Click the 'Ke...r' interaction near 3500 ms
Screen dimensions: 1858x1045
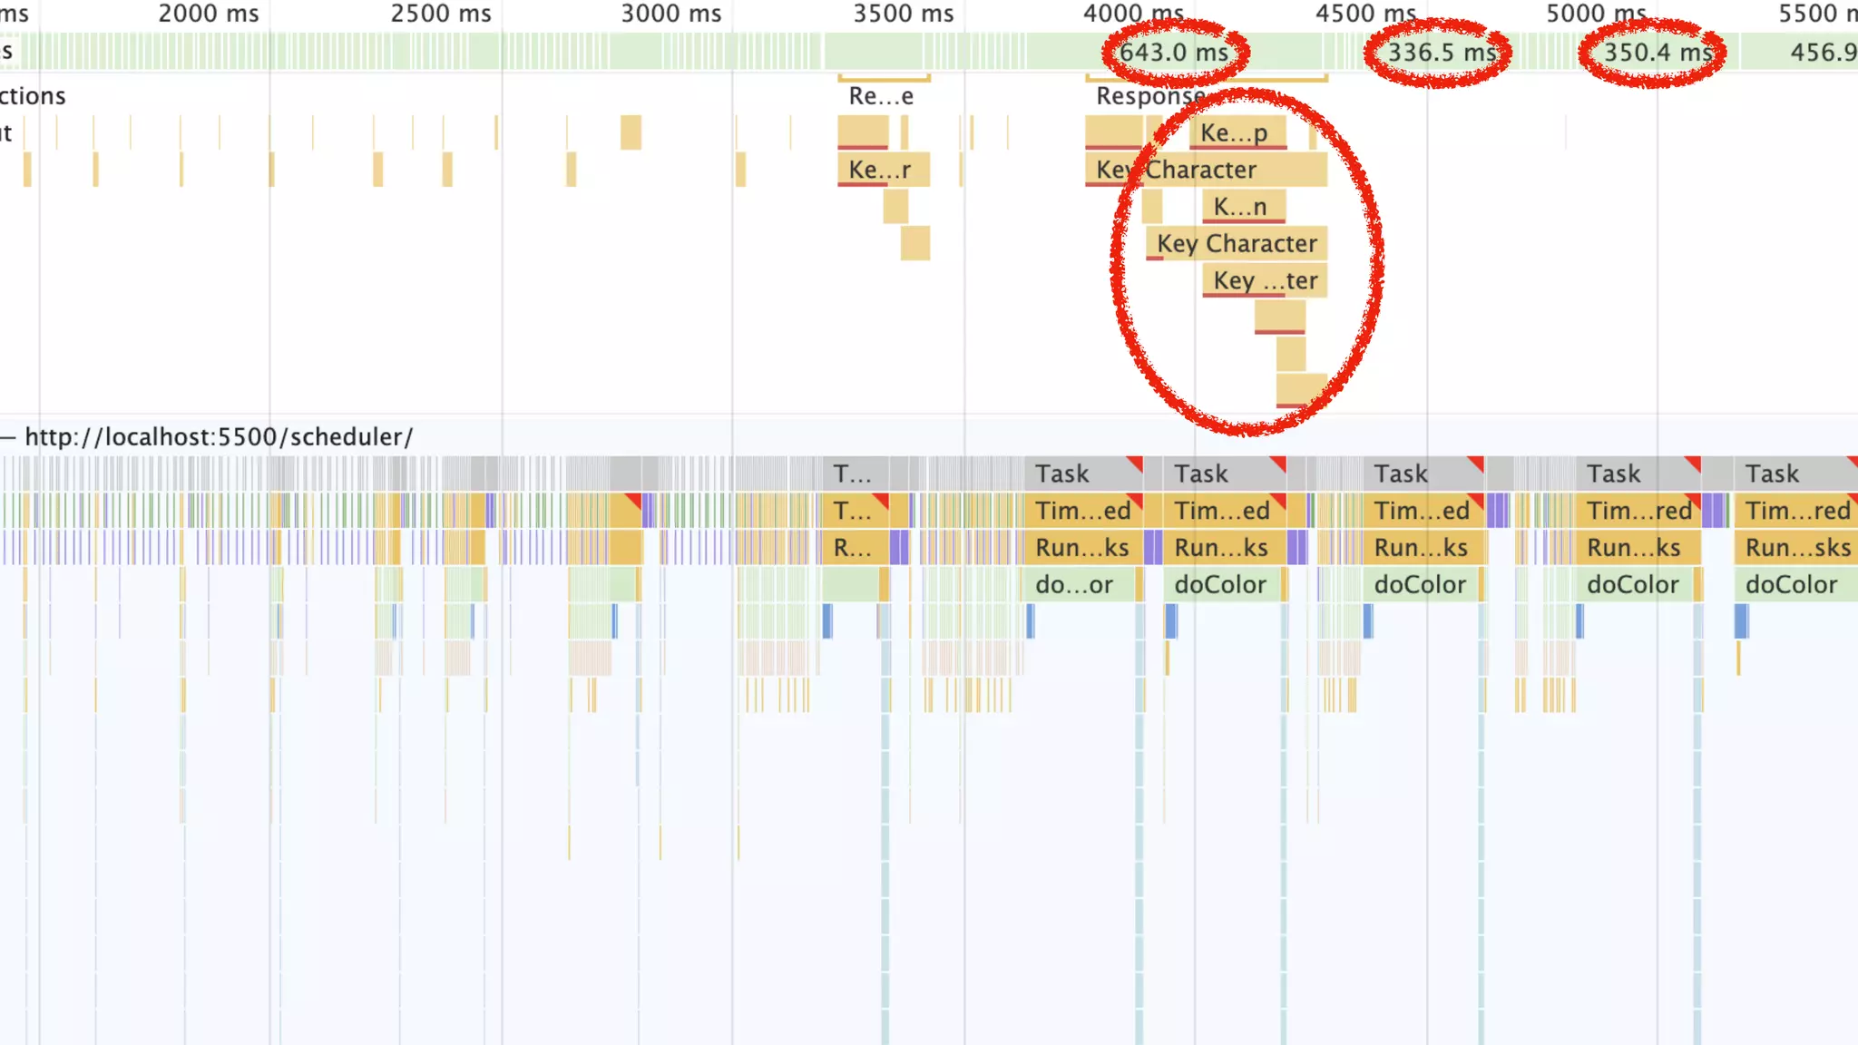point(884,170)
